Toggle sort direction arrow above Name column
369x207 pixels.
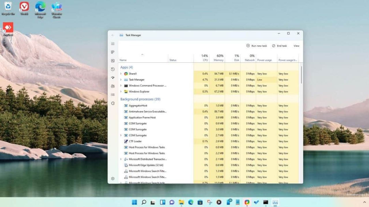pyautogui.click(x=142, y=54)
